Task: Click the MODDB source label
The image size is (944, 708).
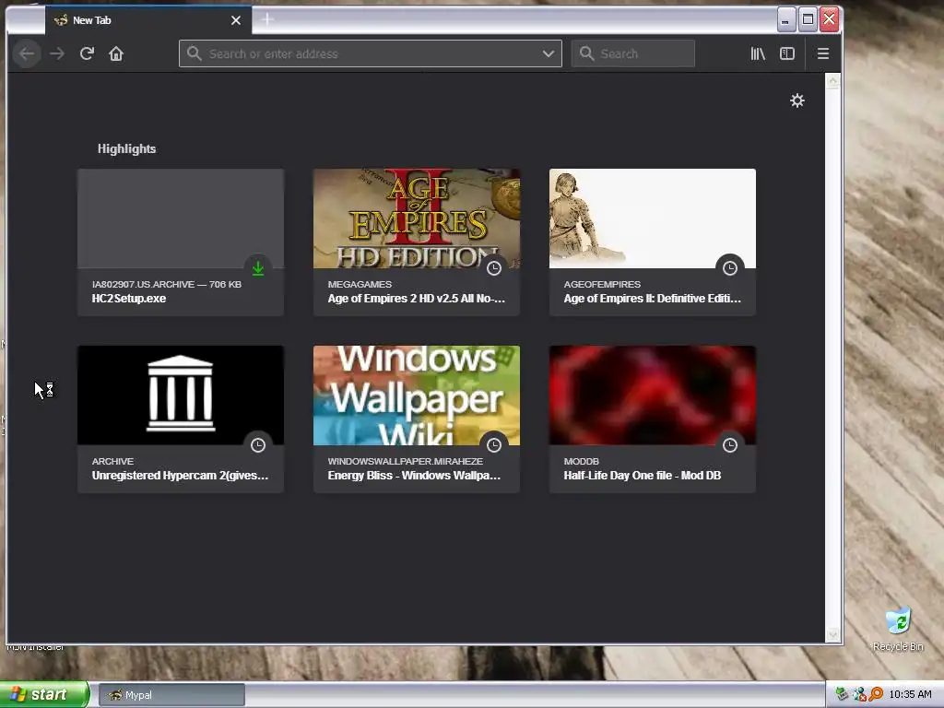Action: [x=581, y=461]
